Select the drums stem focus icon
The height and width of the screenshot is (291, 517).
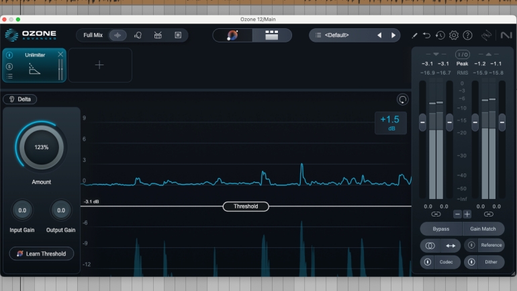click(158, 35)
